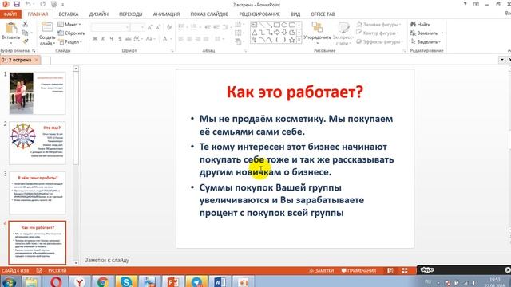
Task: Click the Save icon in quick access toolbar
Action: click(17, 4)
